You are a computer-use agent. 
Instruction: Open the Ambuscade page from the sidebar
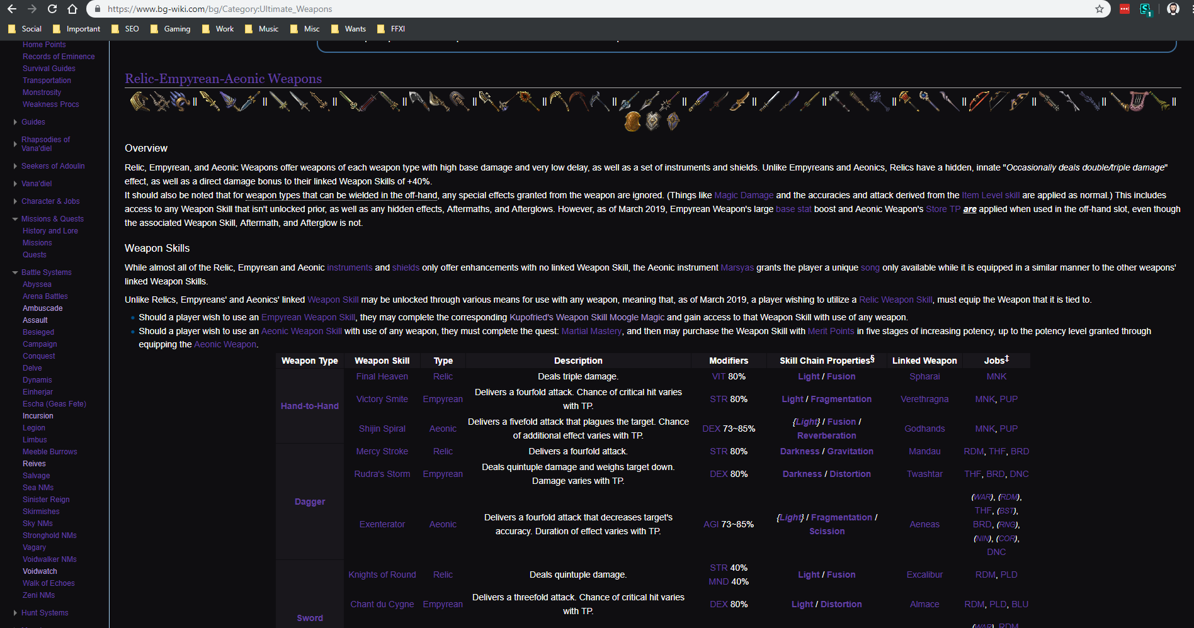click(42, 308)
